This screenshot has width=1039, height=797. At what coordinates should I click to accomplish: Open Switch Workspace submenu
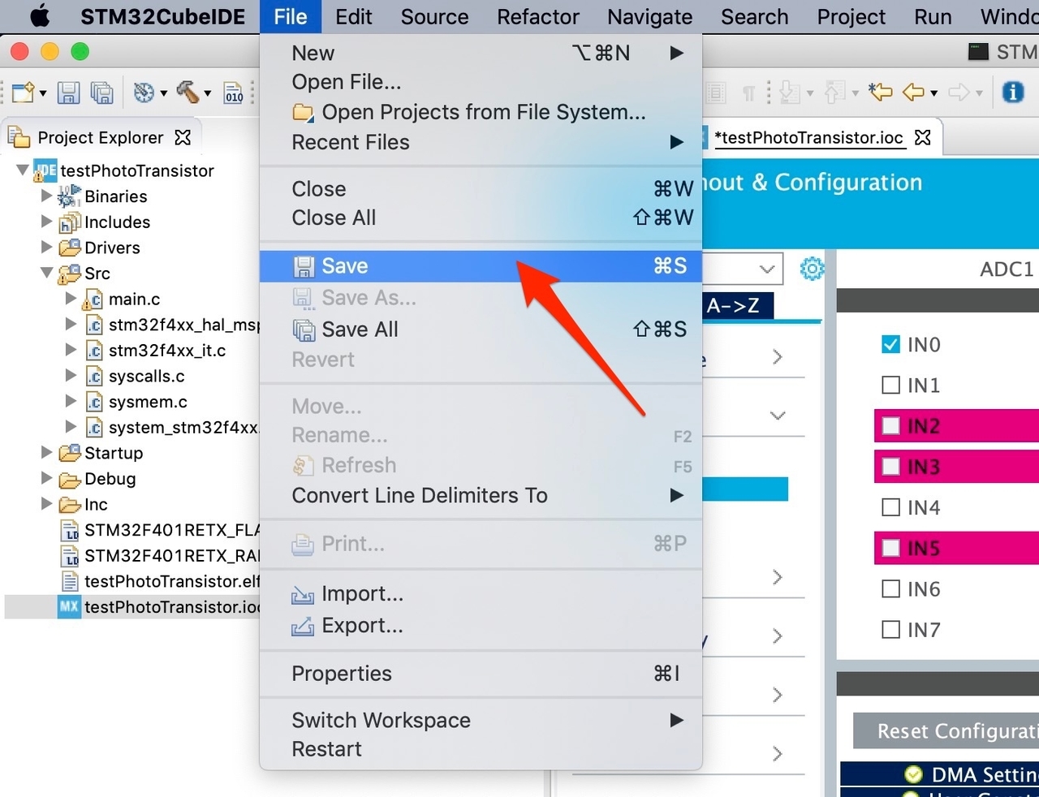pos(481,720)
